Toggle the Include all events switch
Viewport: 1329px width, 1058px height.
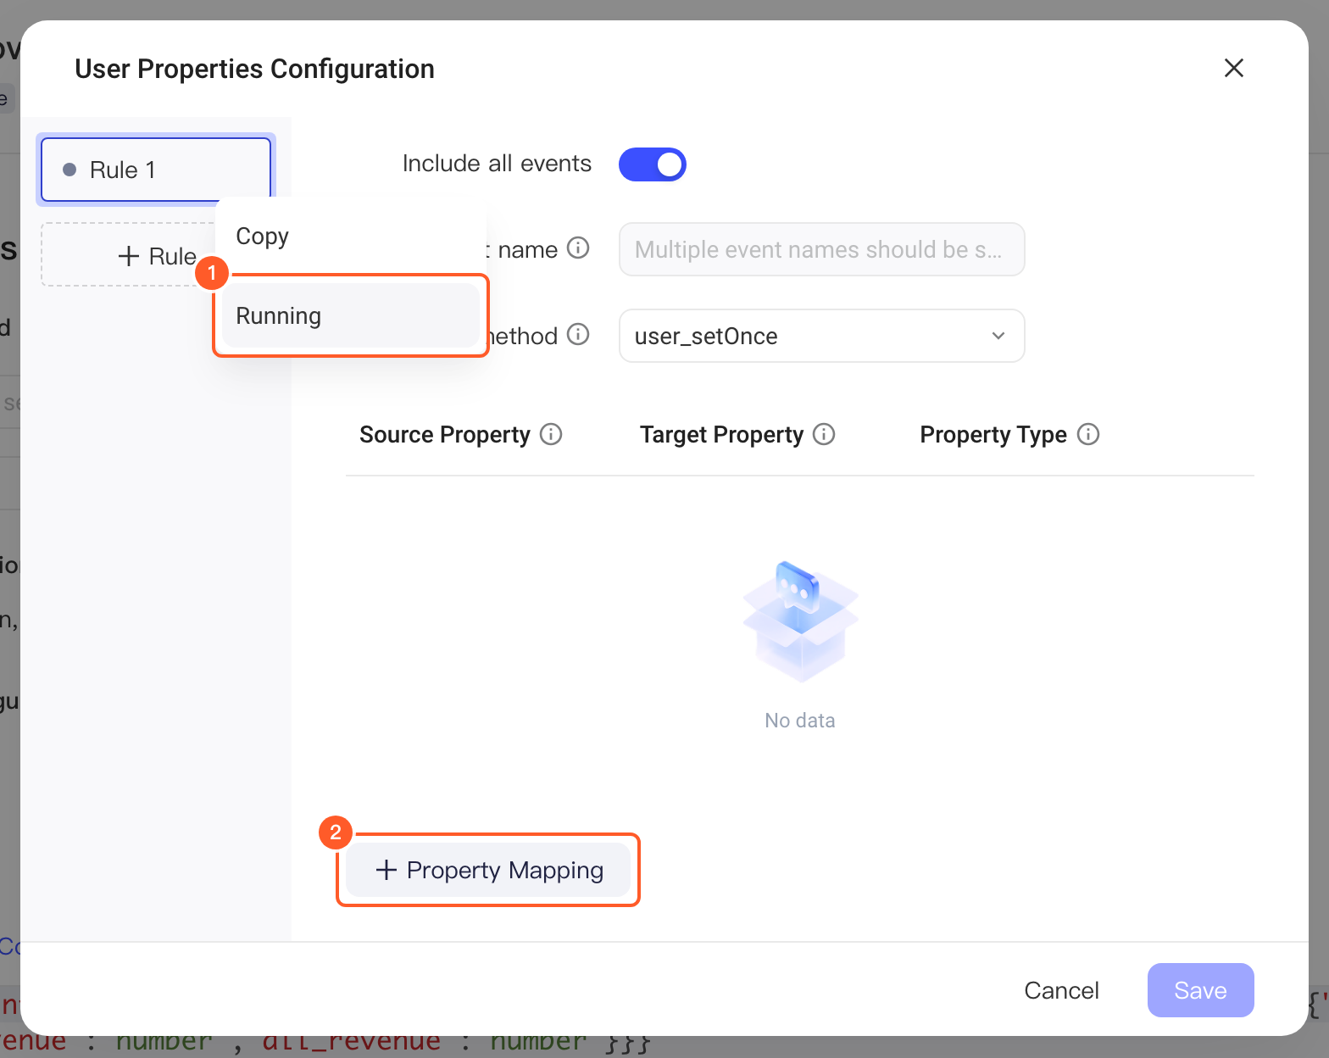[x=653, y=164]
